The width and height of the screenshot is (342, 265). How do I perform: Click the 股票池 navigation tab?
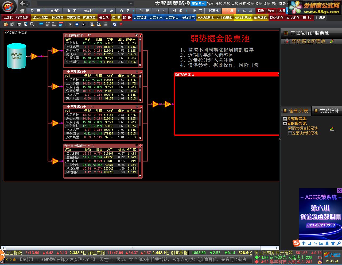tap(214, 11)
